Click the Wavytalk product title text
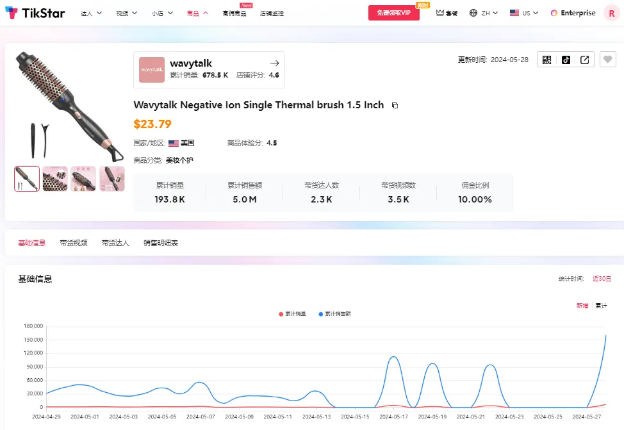624x430 pixels. click(259, 105)
